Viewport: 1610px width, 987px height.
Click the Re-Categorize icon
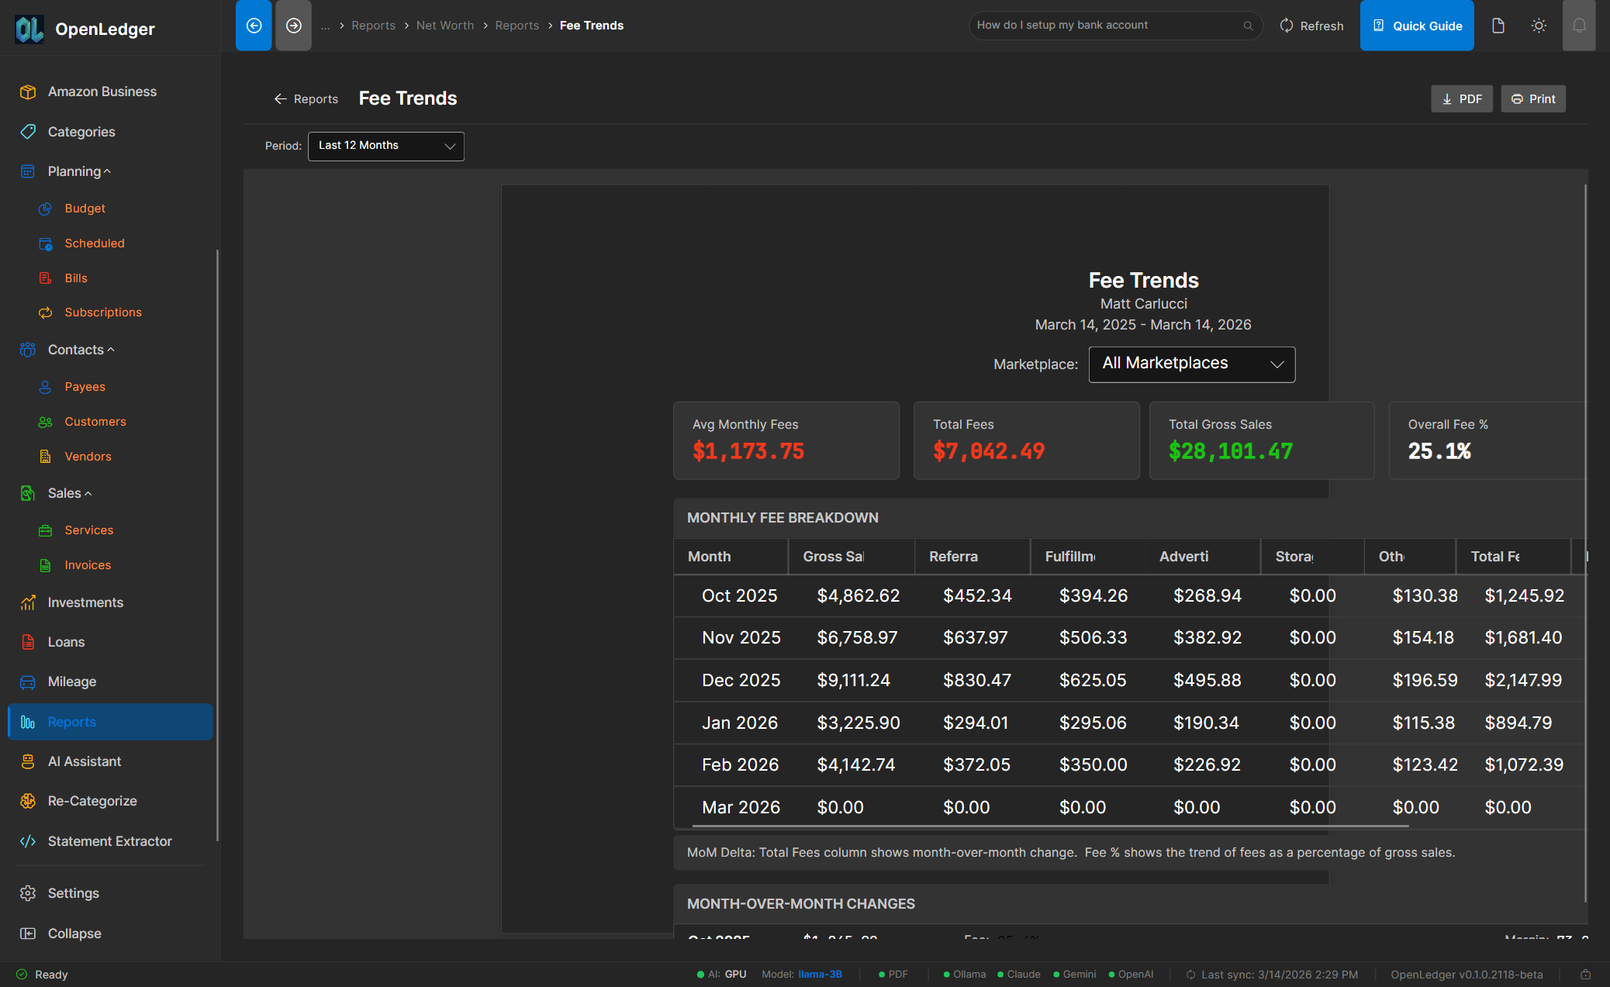click(28, 801)
